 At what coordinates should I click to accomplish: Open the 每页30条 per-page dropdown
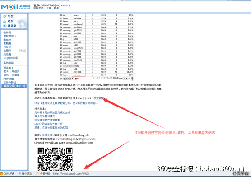[x=68, y=79]
